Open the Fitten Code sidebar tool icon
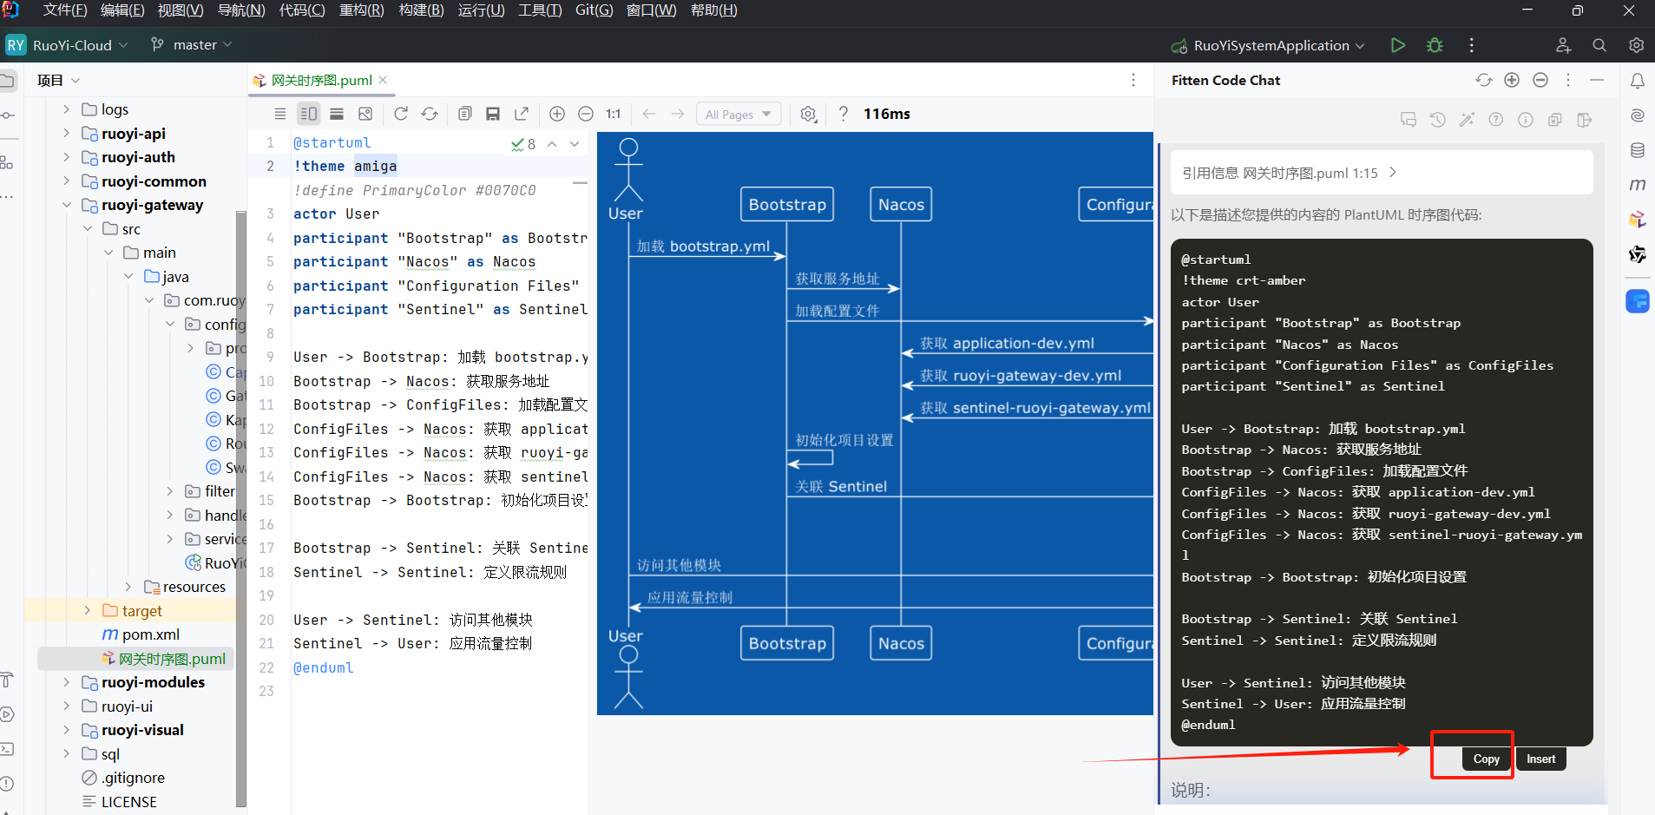 1638,301
